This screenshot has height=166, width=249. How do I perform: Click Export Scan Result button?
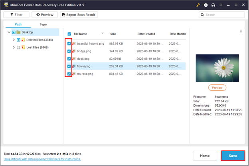pos(79,15)
